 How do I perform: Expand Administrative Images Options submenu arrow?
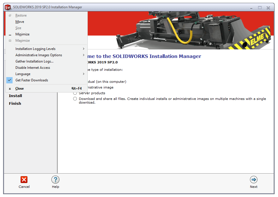[x=83, y=55]
